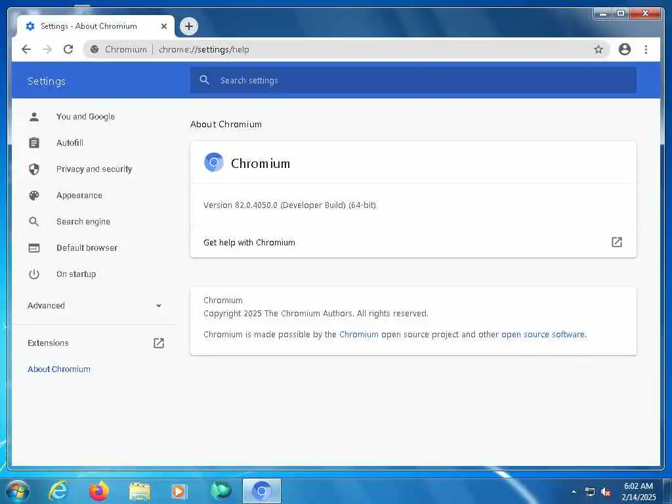Click the magnifier icon beside Search engine

(34, 222)
